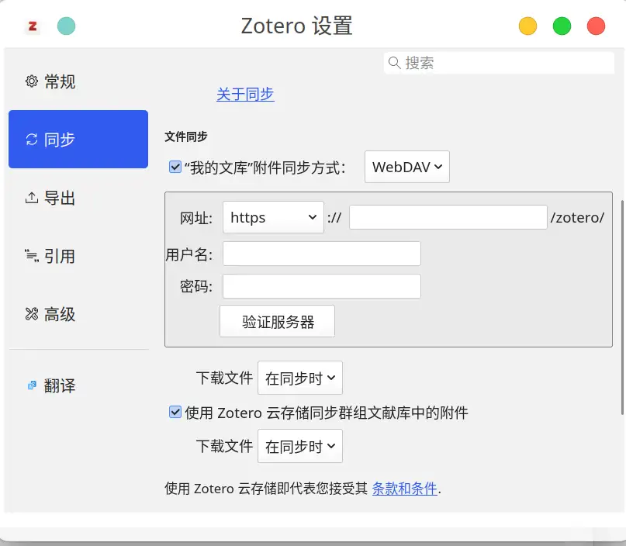Click the 用户名 input field
The height and width of the screenshot is (546, 626).
pos(321,254)
